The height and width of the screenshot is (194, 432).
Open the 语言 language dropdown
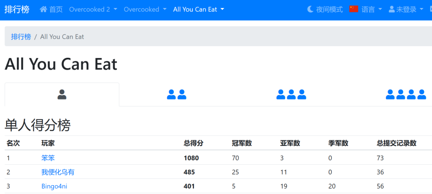(372, 9)
